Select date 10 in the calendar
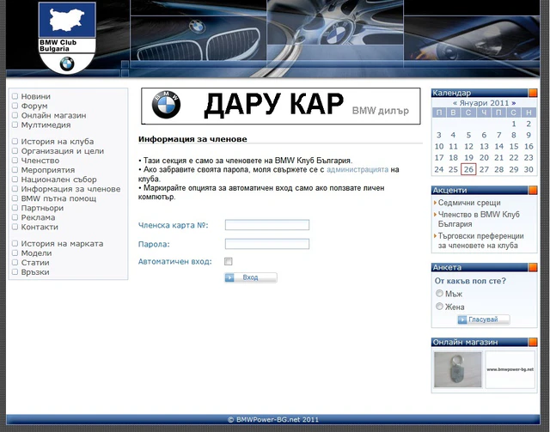Viewport: 550px width, 432px height. click(439, 147)
